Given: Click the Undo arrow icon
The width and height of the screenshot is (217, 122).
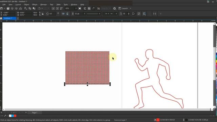Looking at the screenshot, I should [x=39, y=8].
